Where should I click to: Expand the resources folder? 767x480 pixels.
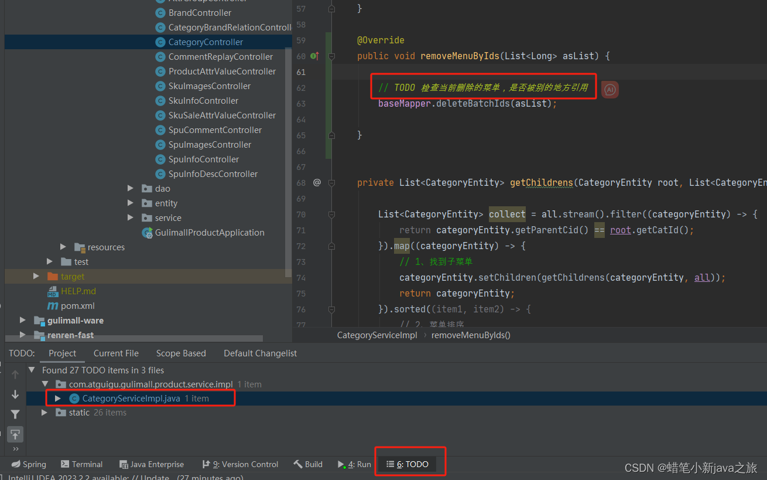[x=63, y=247]
